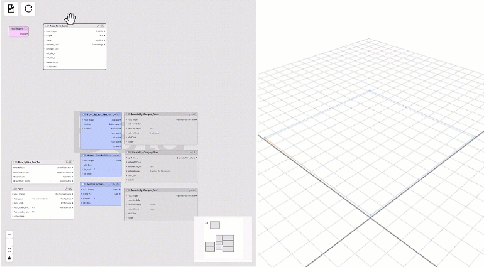This screenshot has height=267, width=484.
Task: Toggle the switch on the blue Split By Pattern node
Action: pos(84,155)
